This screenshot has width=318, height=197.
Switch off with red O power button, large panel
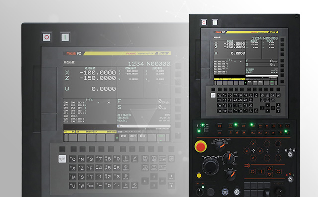click(x=47, y=37)
